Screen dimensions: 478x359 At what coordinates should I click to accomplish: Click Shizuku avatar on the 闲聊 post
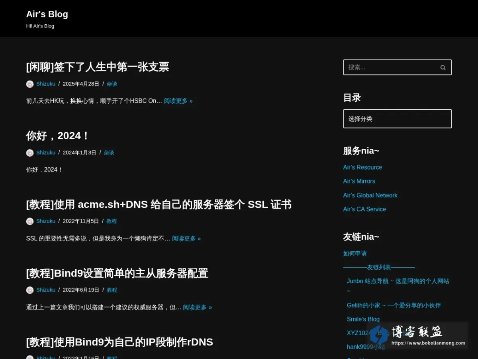30,84
